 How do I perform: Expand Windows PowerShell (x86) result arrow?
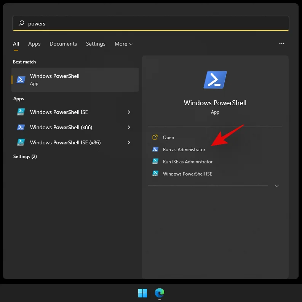tap(129, 127)
